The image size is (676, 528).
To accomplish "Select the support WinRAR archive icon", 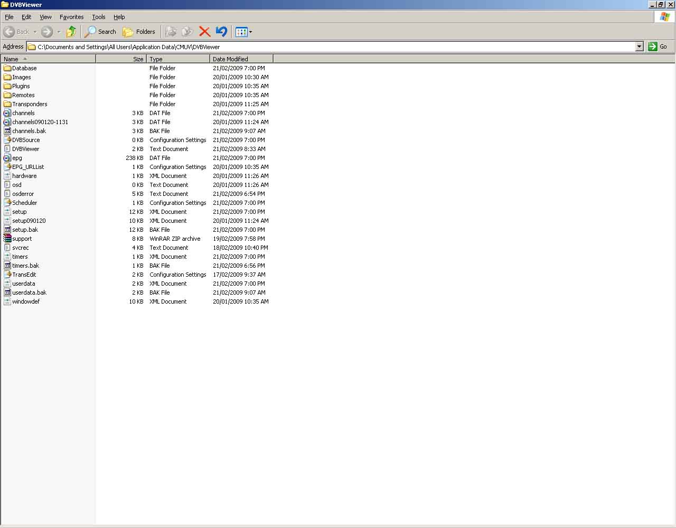I will tap(7, 239).
